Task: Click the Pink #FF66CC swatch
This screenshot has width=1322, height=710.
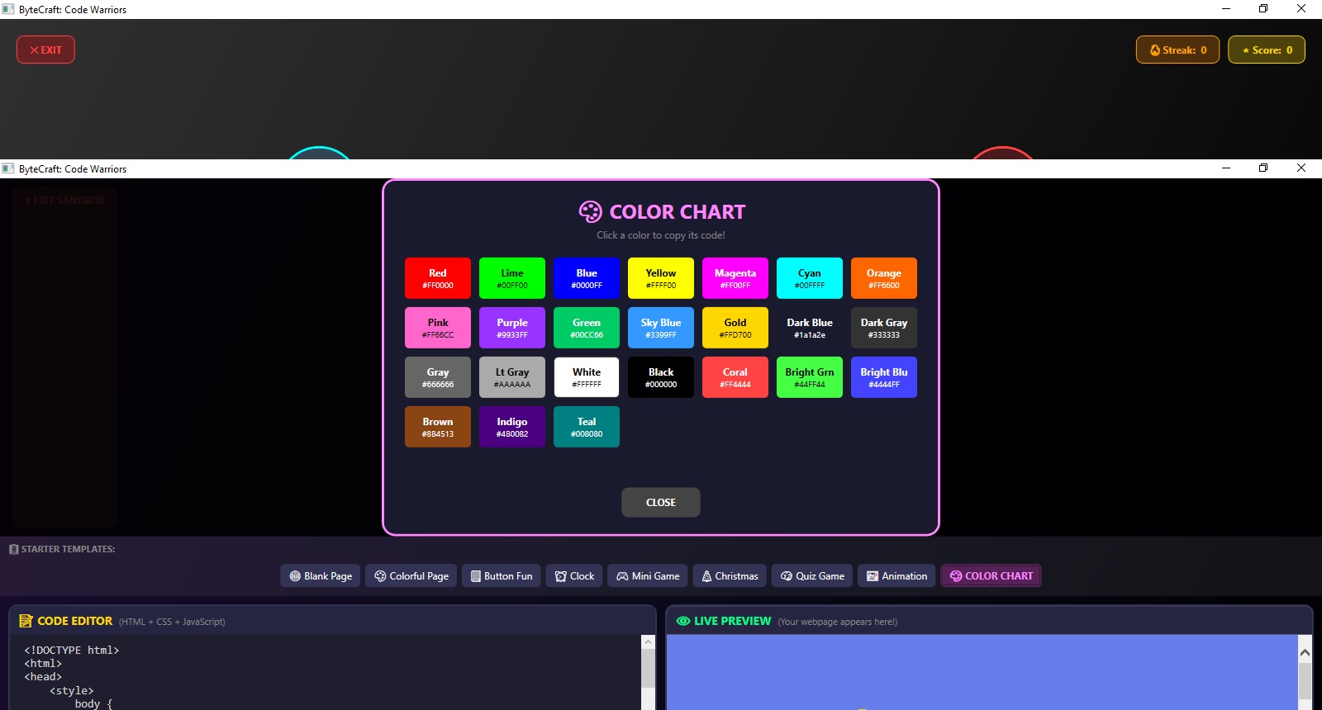Action: (x=438, y=328)
